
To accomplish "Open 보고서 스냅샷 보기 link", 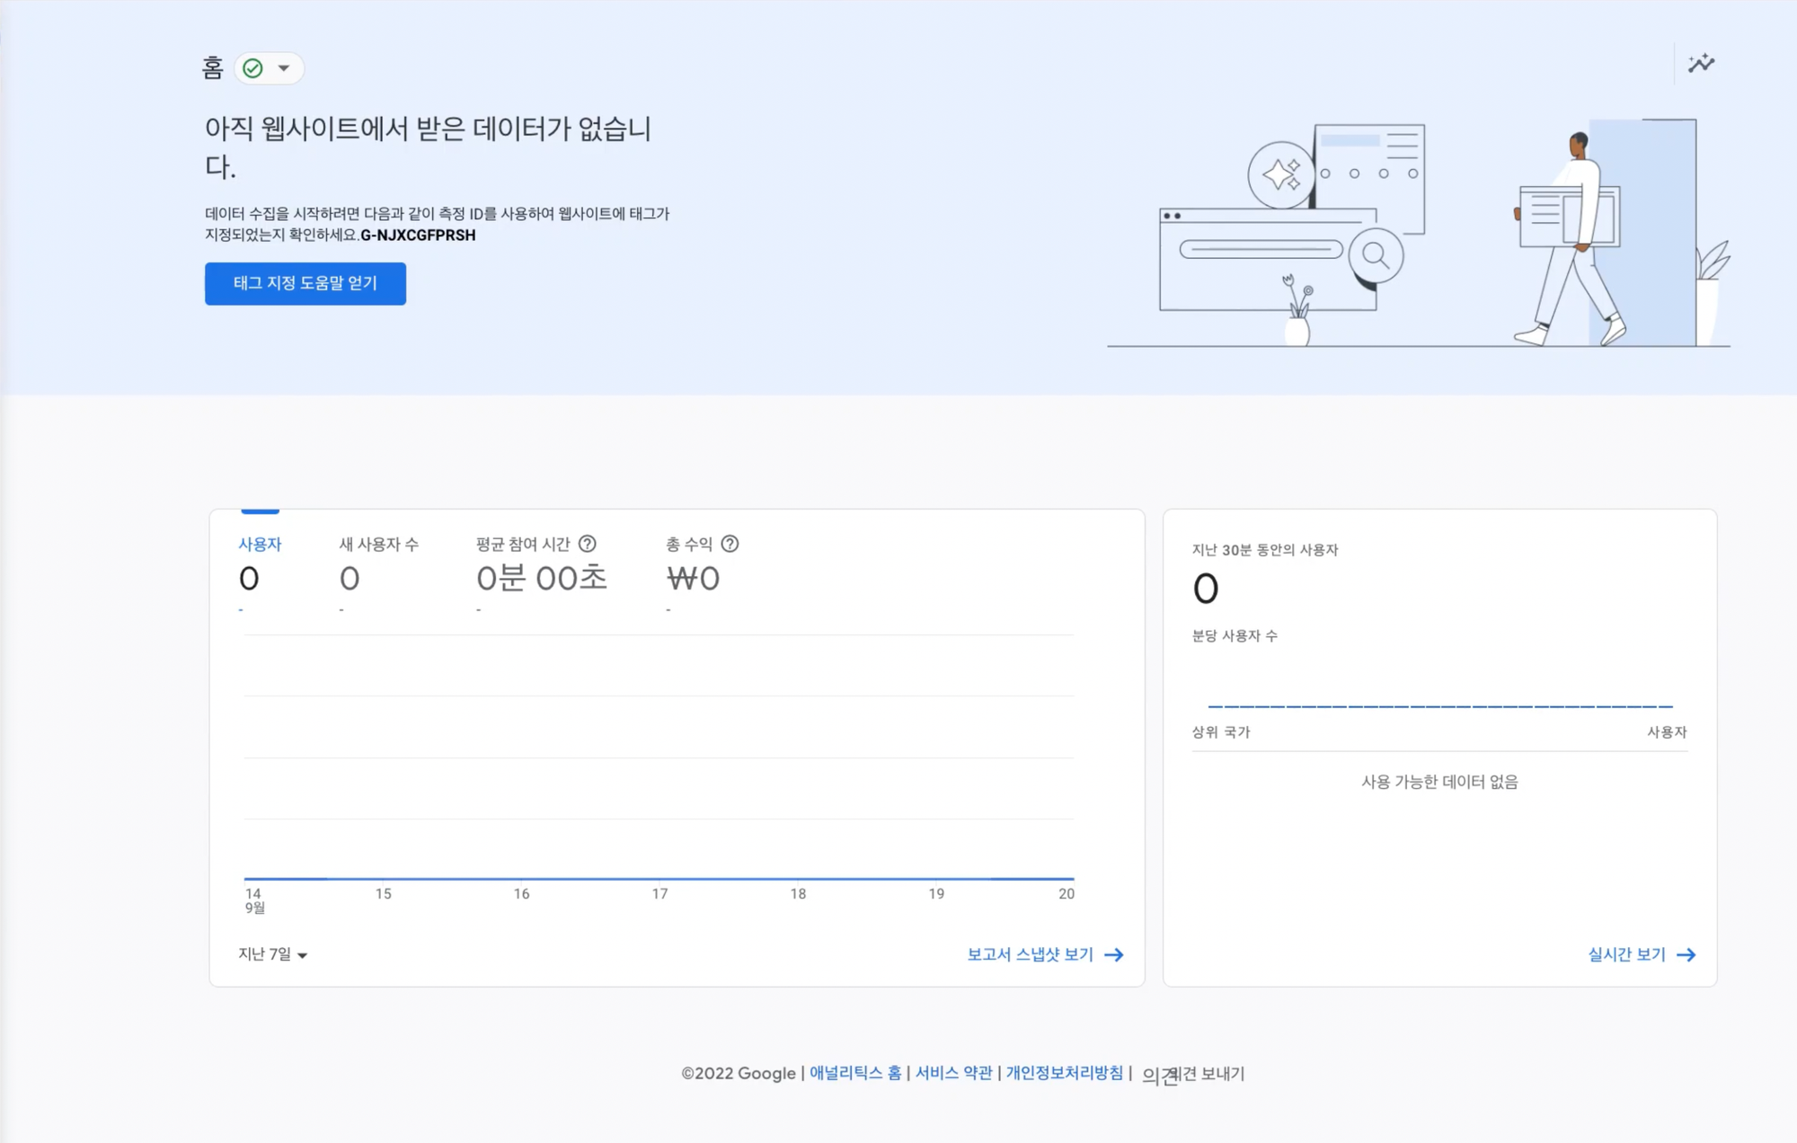I will [x=1030, y=954].
